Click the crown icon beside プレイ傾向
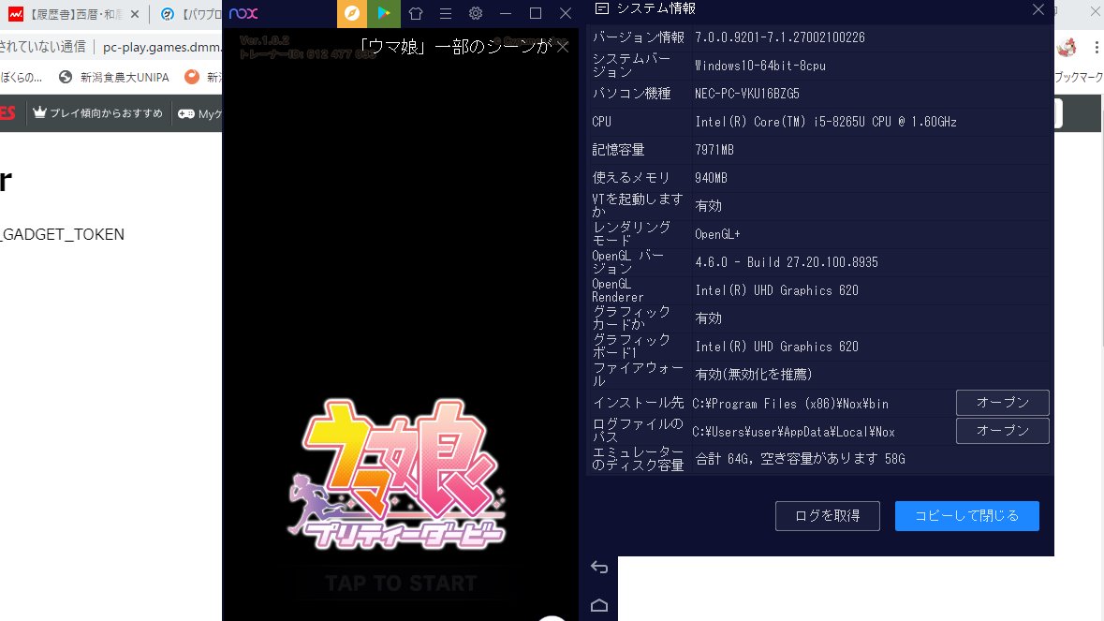Image resolution: width=1104 pixels, height=621 pixels. (39, 112)
